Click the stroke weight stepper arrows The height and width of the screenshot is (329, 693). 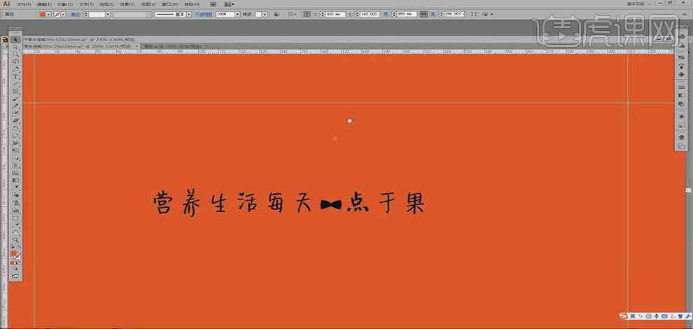point(85,14)
